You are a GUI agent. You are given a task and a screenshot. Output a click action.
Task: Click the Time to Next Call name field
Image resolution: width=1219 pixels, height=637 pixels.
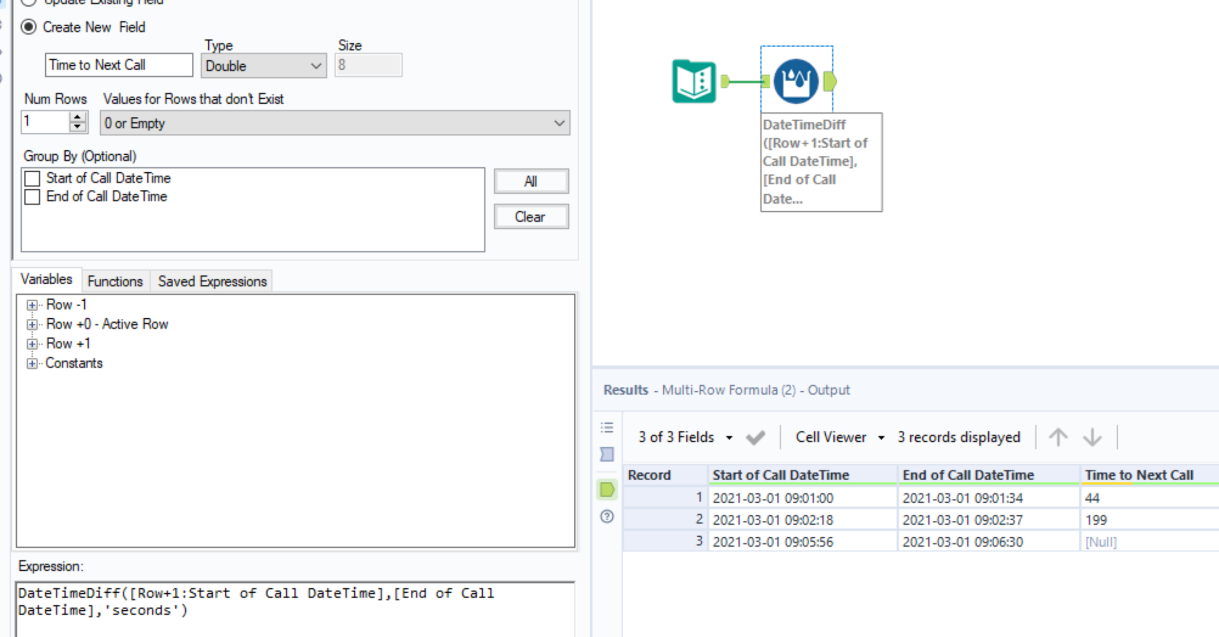(x=119, y=65)
